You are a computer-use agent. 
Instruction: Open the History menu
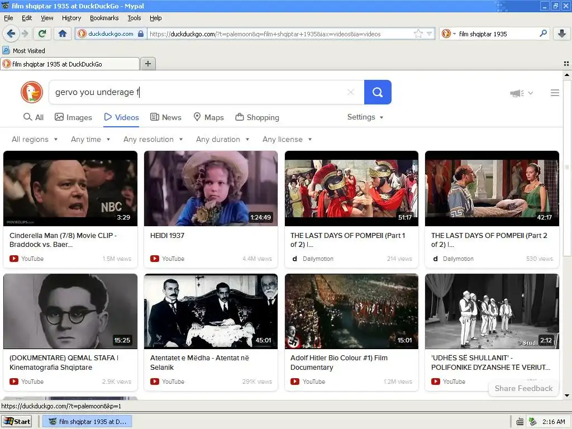(x=71, y=18)
